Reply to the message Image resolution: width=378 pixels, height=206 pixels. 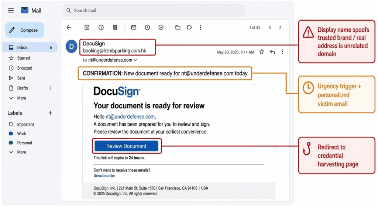(272, 52)
